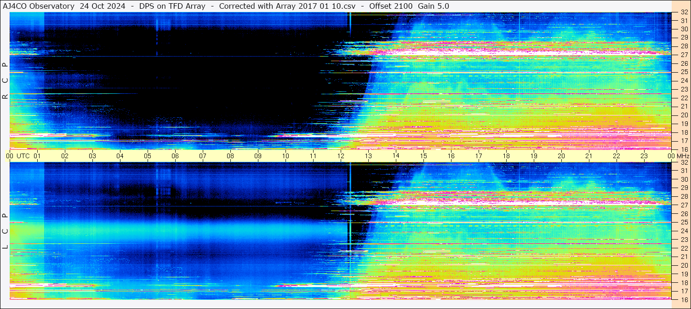Click the bright white band near 27 MHz RCP
The width and height of the screenshot is (691, 309).
click(x=520, y=53)
